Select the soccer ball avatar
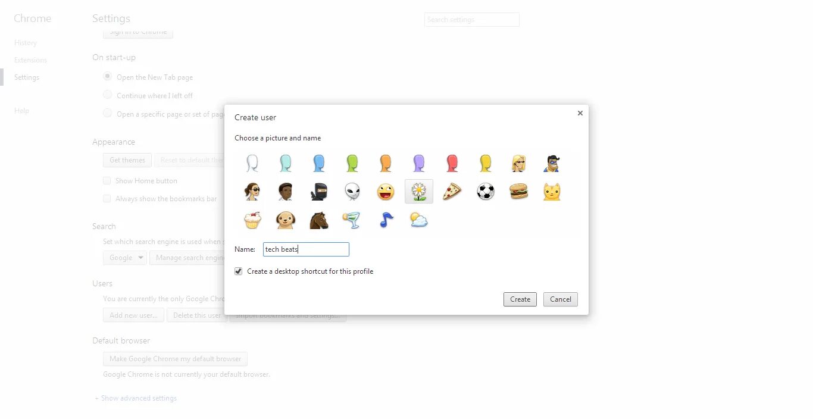 [x=486, y=192]
